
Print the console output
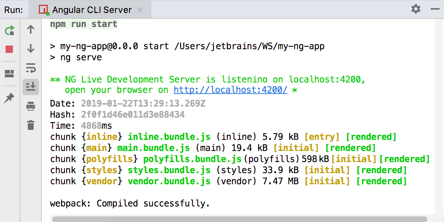[x=31, y=107]
